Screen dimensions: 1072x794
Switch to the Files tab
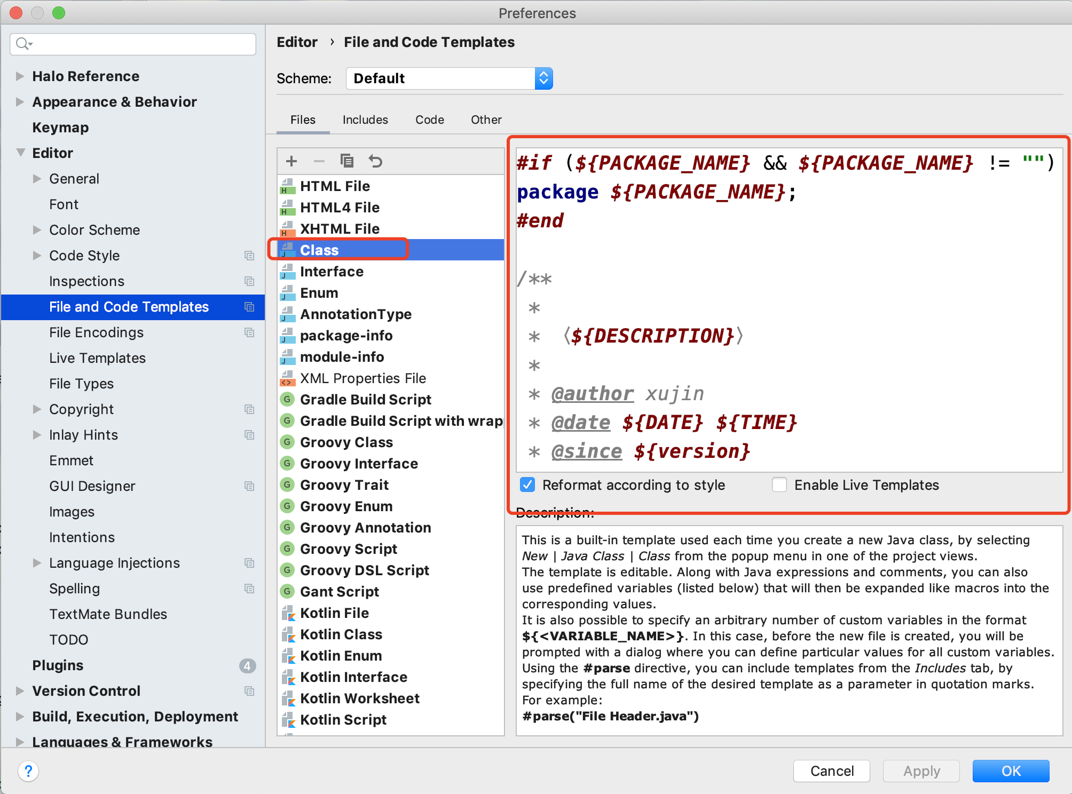(x=303, y=120)
